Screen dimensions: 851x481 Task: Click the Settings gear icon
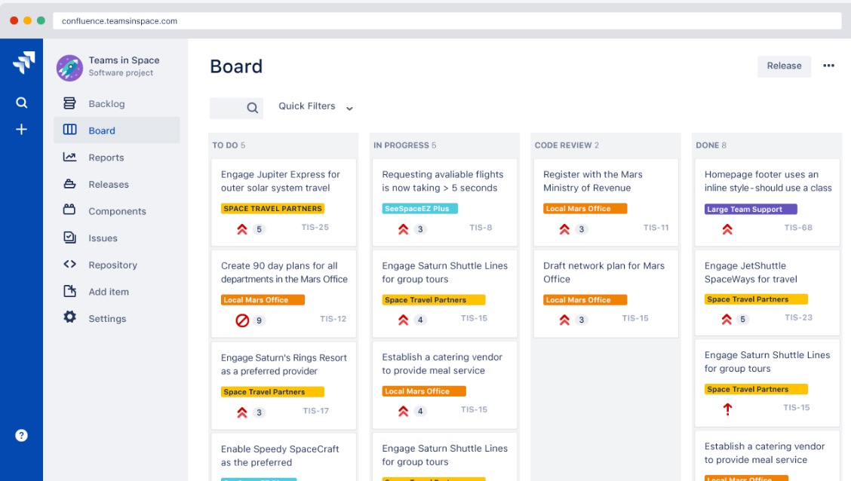click(69, 317)
